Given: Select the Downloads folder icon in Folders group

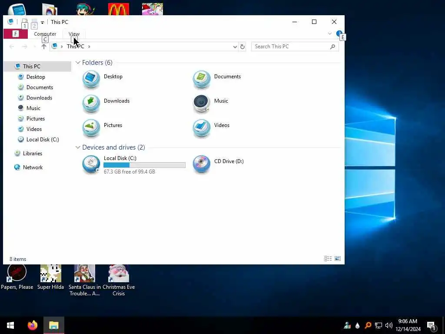Looking at the screenshot, I should (91, 104).
